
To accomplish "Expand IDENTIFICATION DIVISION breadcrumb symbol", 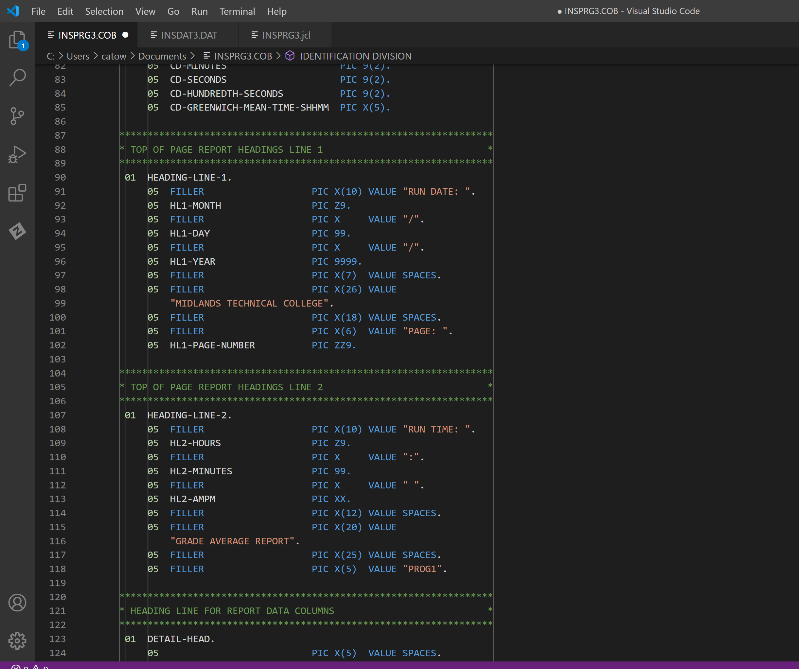I will (355, 56).
